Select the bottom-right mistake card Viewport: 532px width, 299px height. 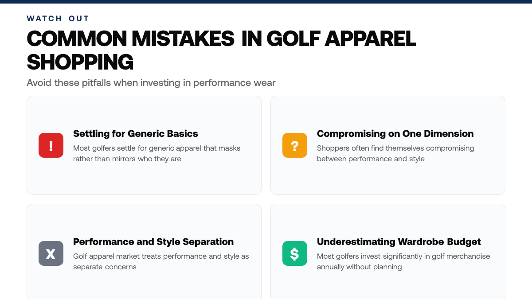pos(388,252)
